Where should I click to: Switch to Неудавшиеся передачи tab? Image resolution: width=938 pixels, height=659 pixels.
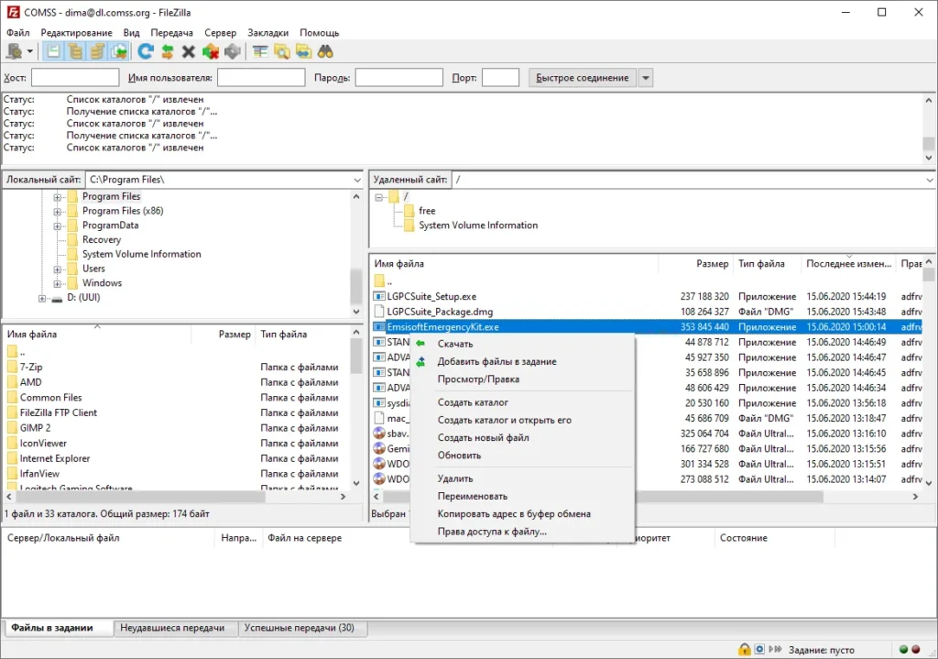coord(172,628)
